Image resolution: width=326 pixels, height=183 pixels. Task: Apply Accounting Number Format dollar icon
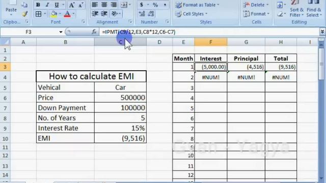[142, 5]
